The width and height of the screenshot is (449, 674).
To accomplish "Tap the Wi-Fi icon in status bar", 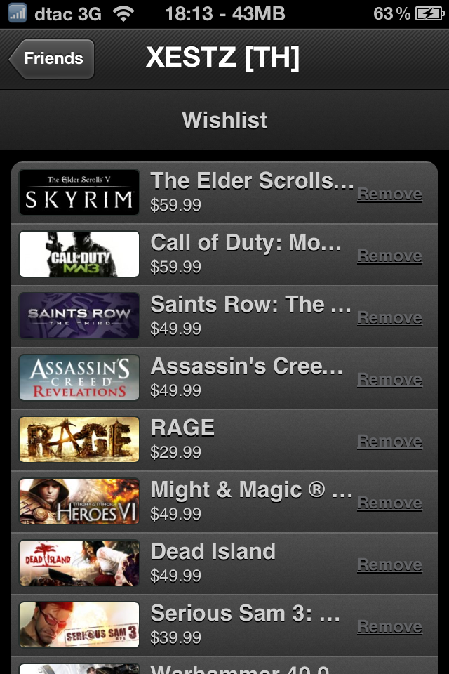I will (x=123, y=14).
